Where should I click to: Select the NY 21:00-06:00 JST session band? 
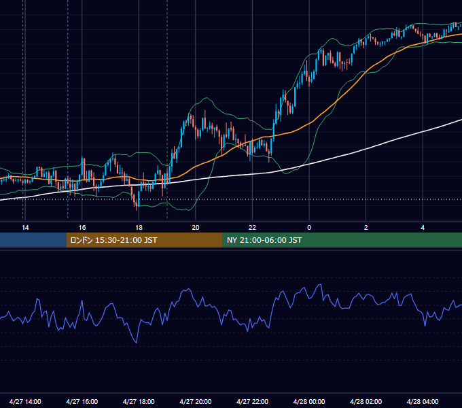coord(342,240)
